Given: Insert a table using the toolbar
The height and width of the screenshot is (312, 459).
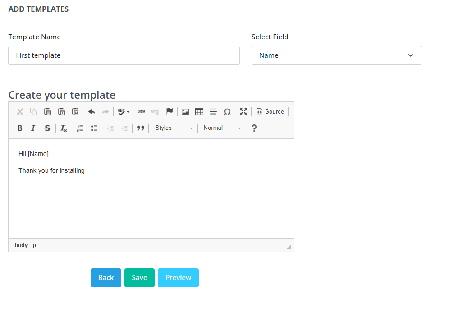Looking at the screenshot, I should pyautogui.click(x=199, y=111).
